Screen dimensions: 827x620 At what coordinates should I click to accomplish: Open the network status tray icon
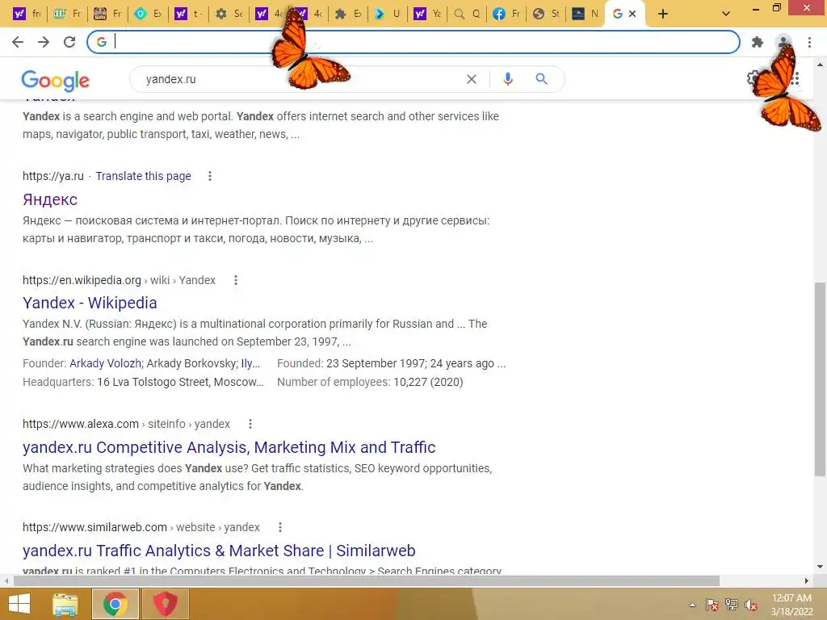(x=732, y=605)
